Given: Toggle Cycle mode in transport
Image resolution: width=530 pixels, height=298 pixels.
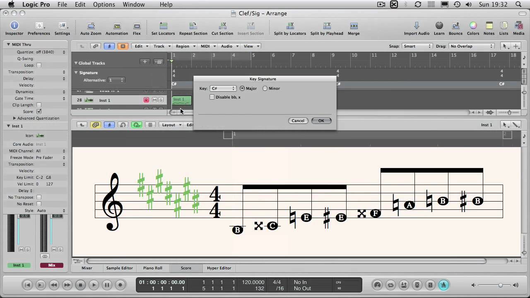Looking at the screenshot, I should pos(390,285).
